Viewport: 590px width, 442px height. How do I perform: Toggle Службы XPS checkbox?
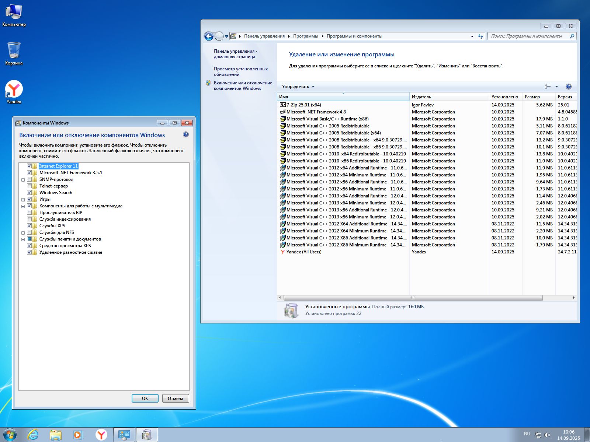(x=29, y=226)
